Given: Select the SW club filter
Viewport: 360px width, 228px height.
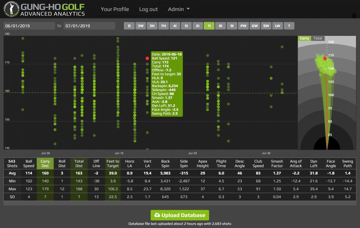Looking at the screenshot, I should 266,26.
